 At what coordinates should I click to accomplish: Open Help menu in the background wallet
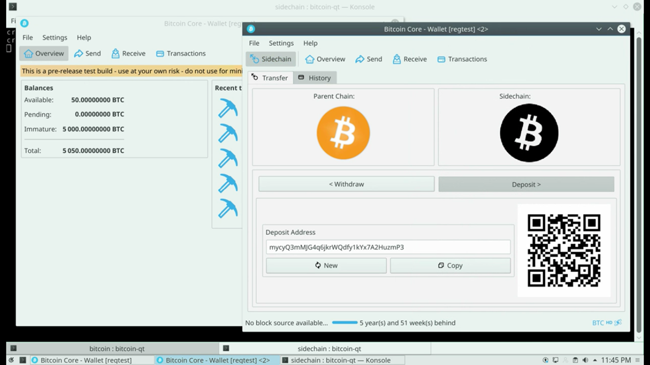pyautogui.click(x=84, y=37)
